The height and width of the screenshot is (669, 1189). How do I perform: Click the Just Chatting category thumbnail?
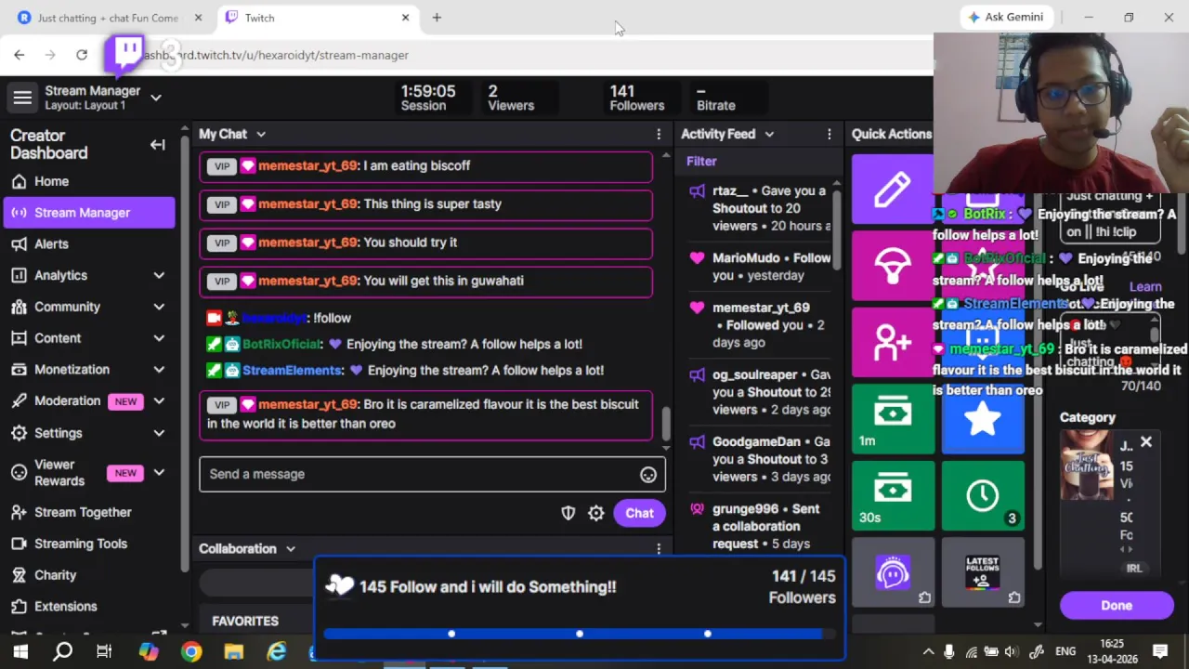1087,465
